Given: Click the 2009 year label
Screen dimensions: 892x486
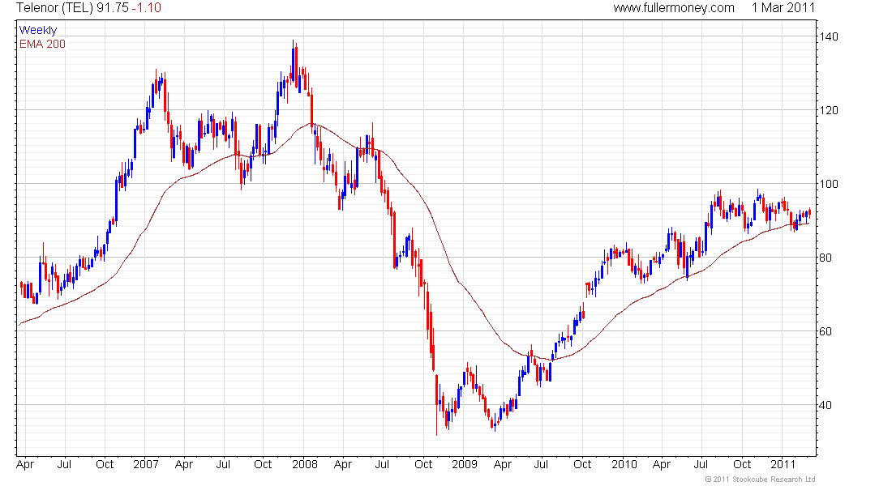Looking at the screenshot, I should click(465, 464).
